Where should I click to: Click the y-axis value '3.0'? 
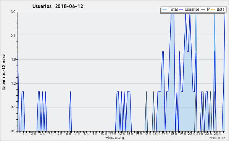point(13,12)
